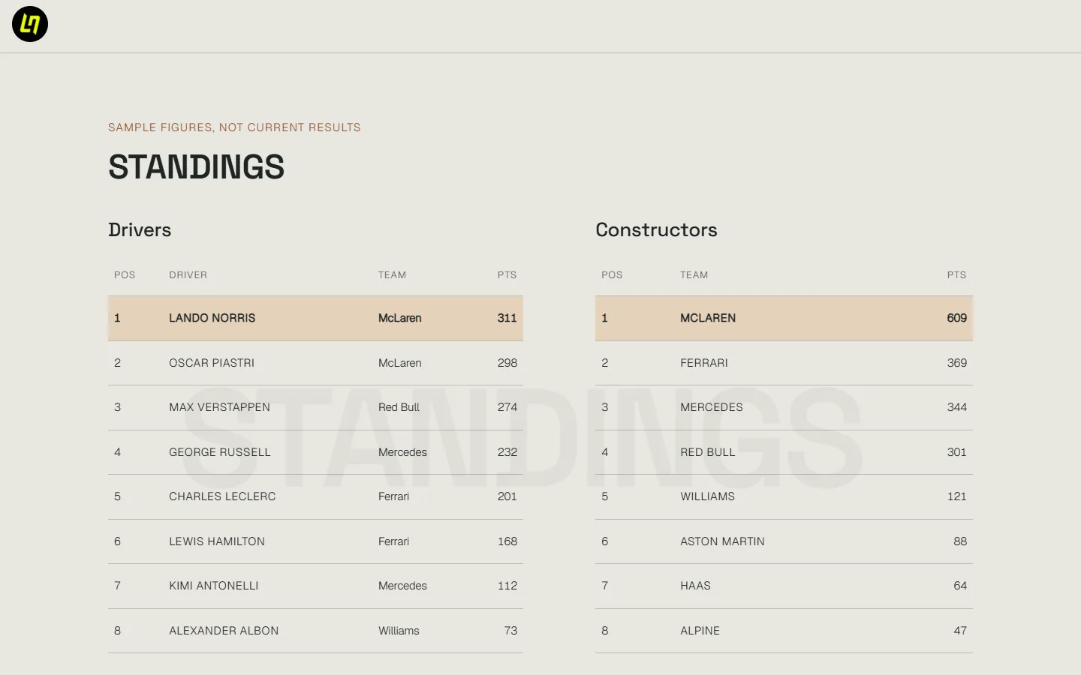Screen dimensions: 1081x675
Task: Select Red Bull in the Constructors table
Action: click(x=708, y=452)
